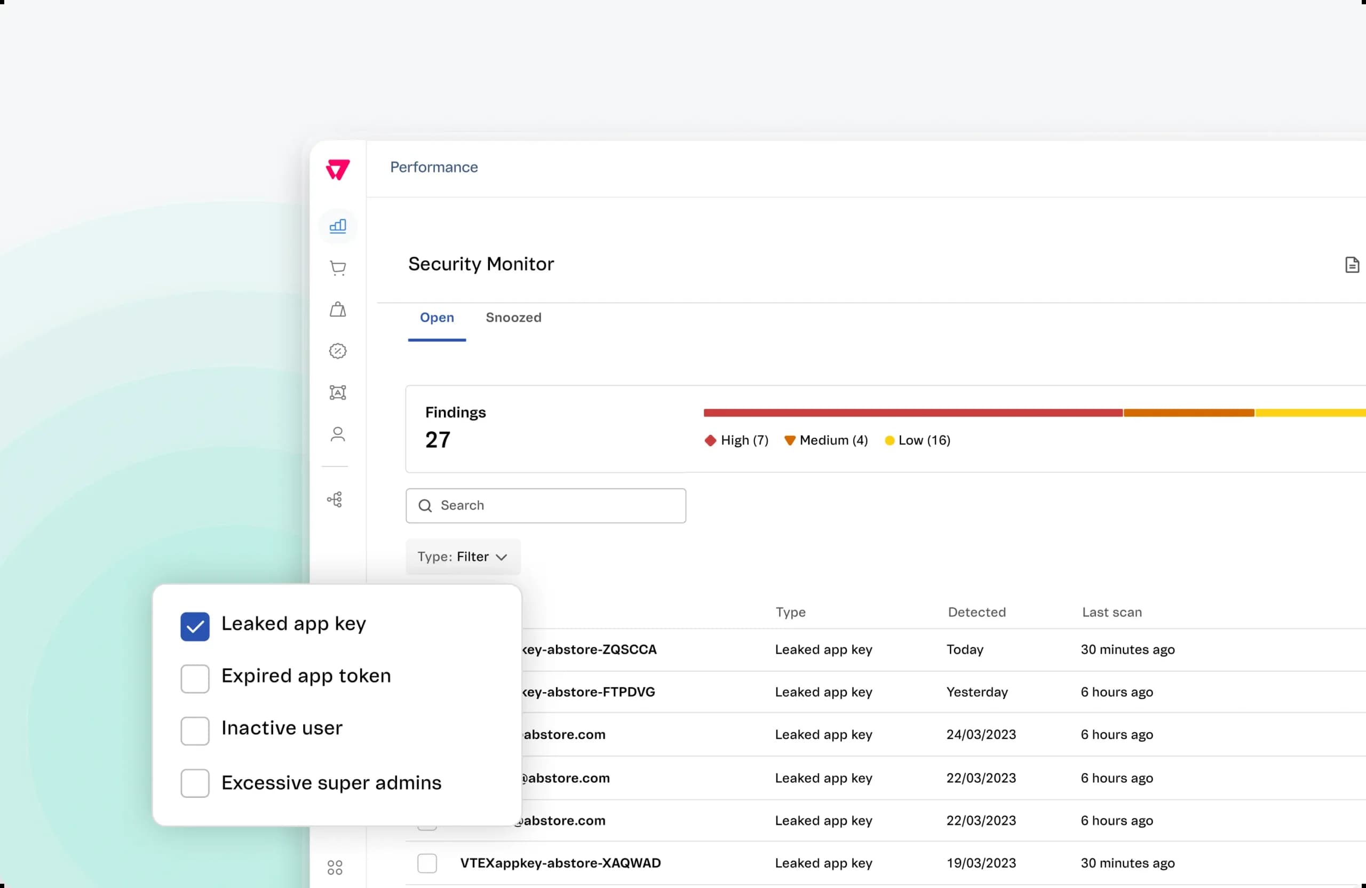Click the analytics/chart icon in sidebar

[x=338, y=225]
